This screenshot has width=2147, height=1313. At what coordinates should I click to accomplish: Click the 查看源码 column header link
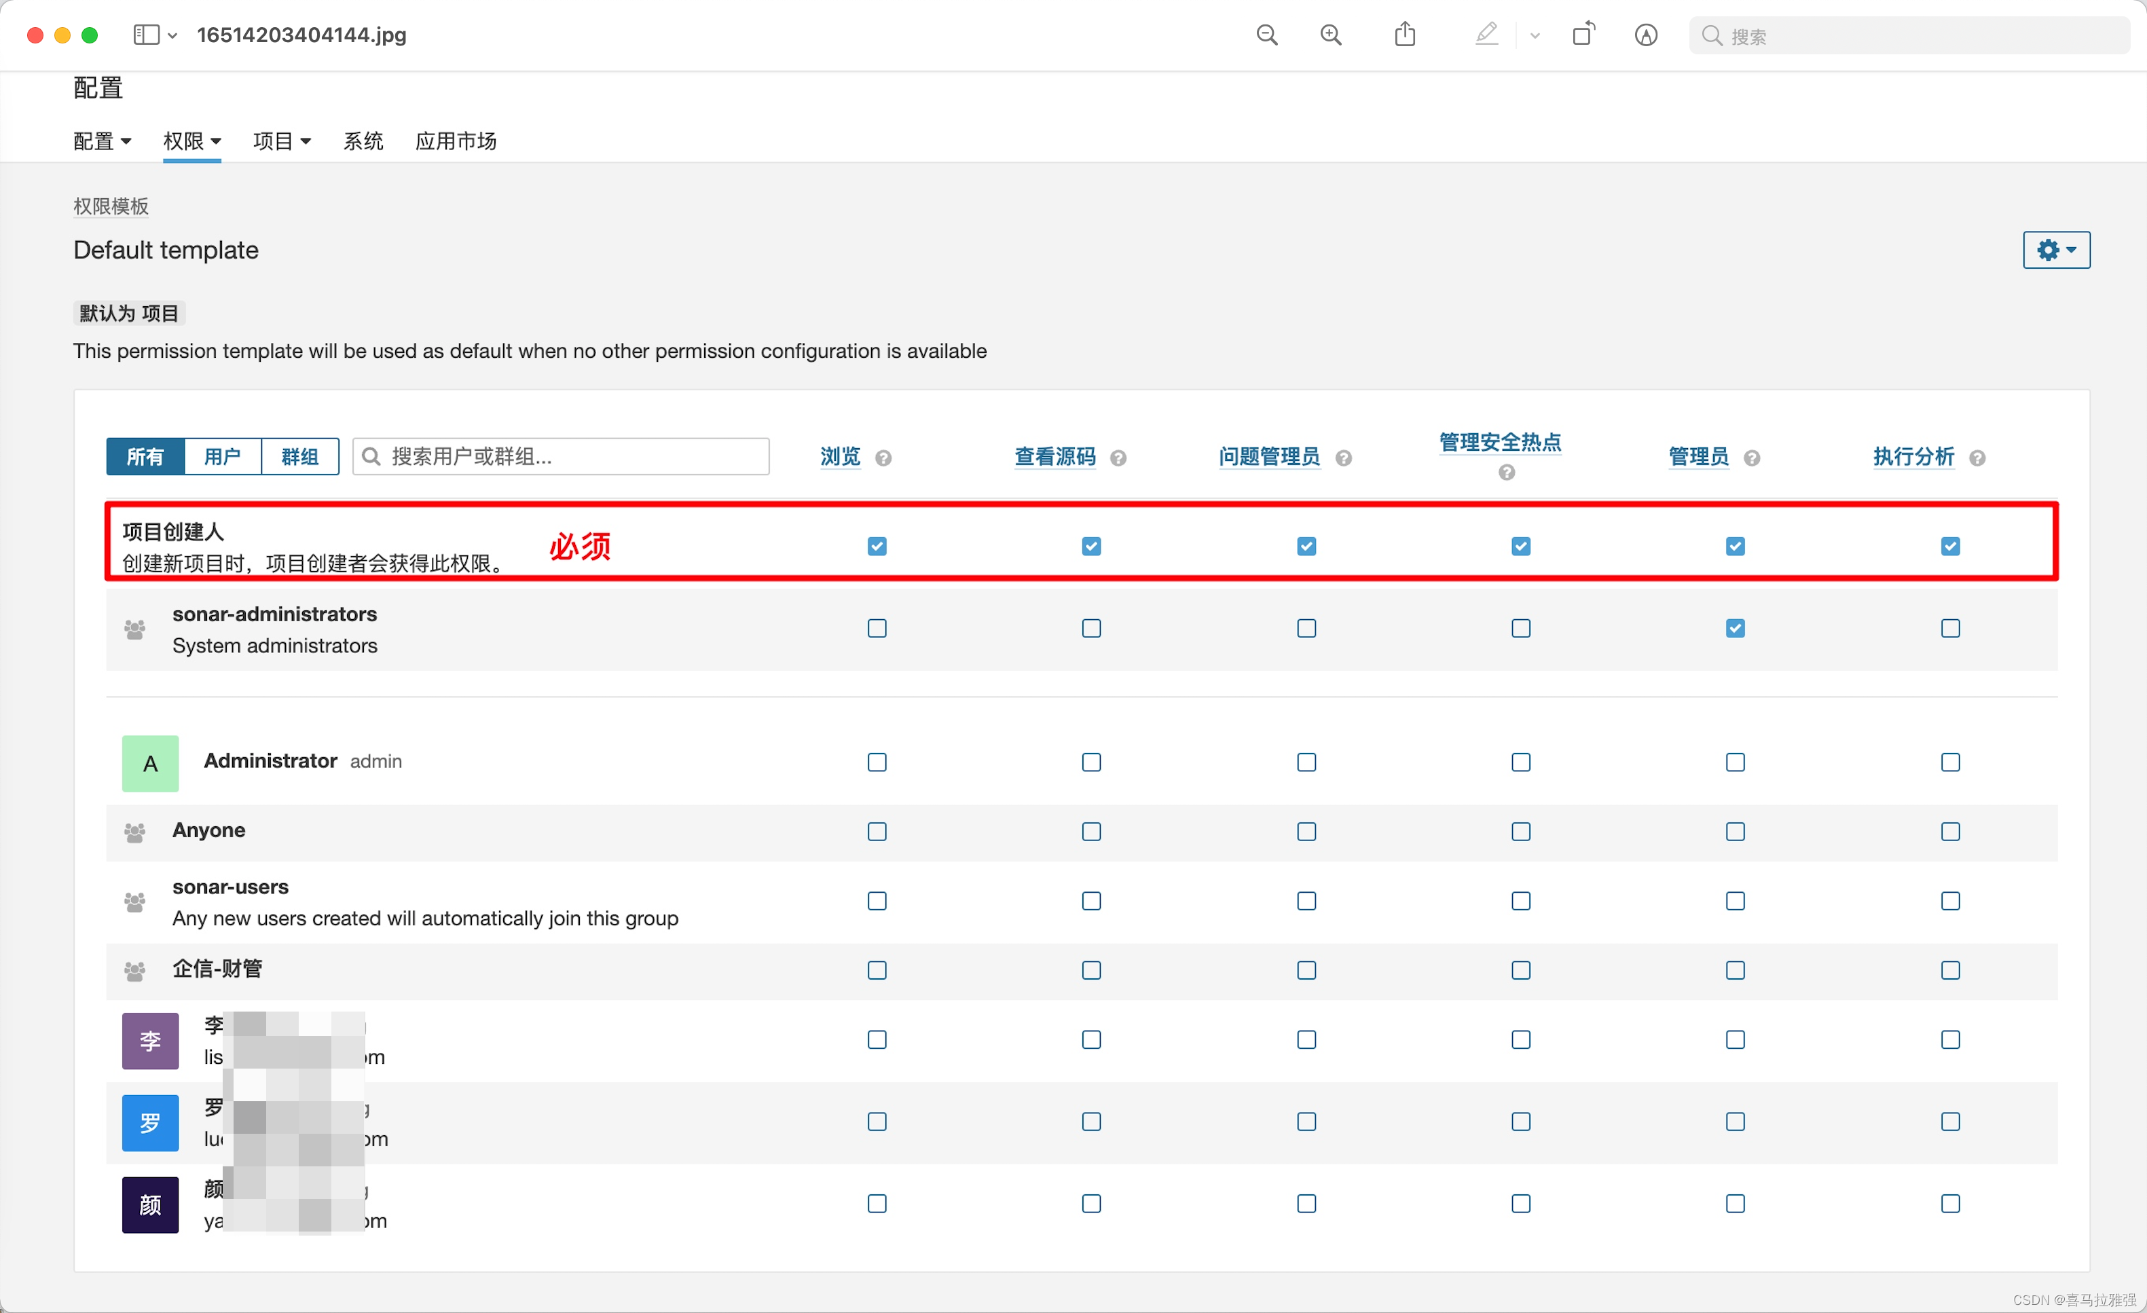point(1055,456)
